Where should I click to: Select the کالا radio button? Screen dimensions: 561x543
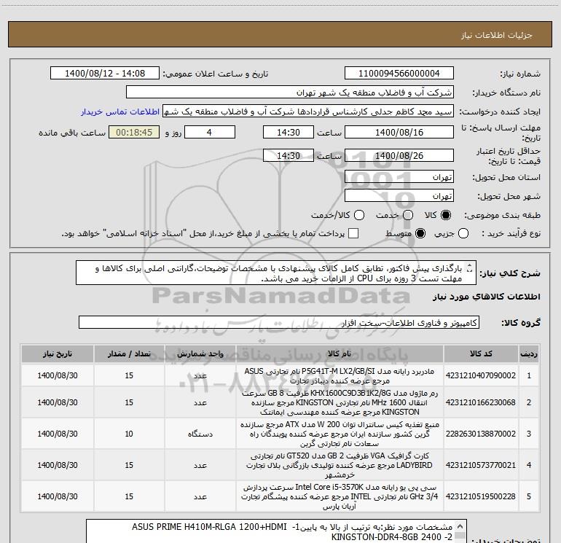(446, 215)
